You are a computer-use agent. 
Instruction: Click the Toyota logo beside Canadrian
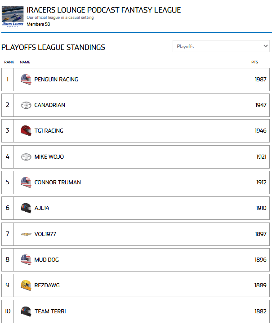click(x=26, y=105)
